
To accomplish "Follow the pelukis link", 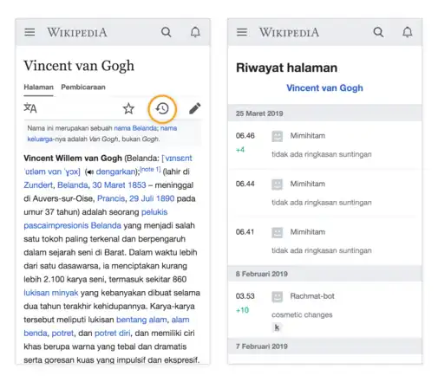I will [154, 212].
